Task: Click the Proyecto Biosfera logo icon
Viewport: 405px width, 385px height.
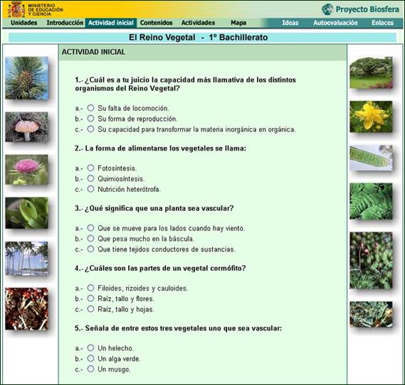Action: [x=327, y=9]
